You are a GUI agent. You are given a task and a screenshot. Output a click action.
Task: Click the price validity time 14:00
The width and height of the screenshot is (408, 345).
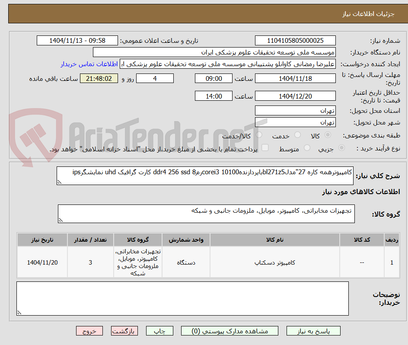tap(214, 96)
